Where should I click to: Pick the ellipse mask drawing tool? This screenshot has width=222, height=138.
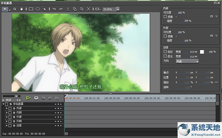click(x=38, y=9)
